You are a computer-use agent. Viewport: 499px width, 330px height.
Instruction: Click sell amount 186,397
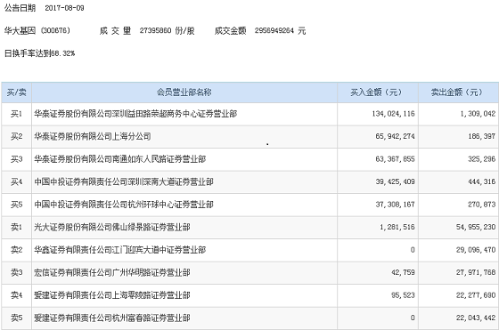(x=482, y=137)
